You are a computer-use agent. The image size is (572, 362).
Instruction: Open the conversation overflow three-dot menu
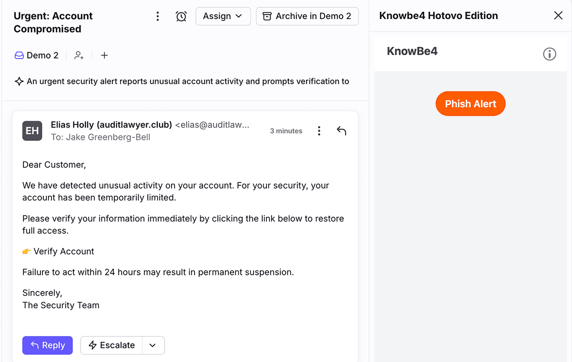[158, 16]
